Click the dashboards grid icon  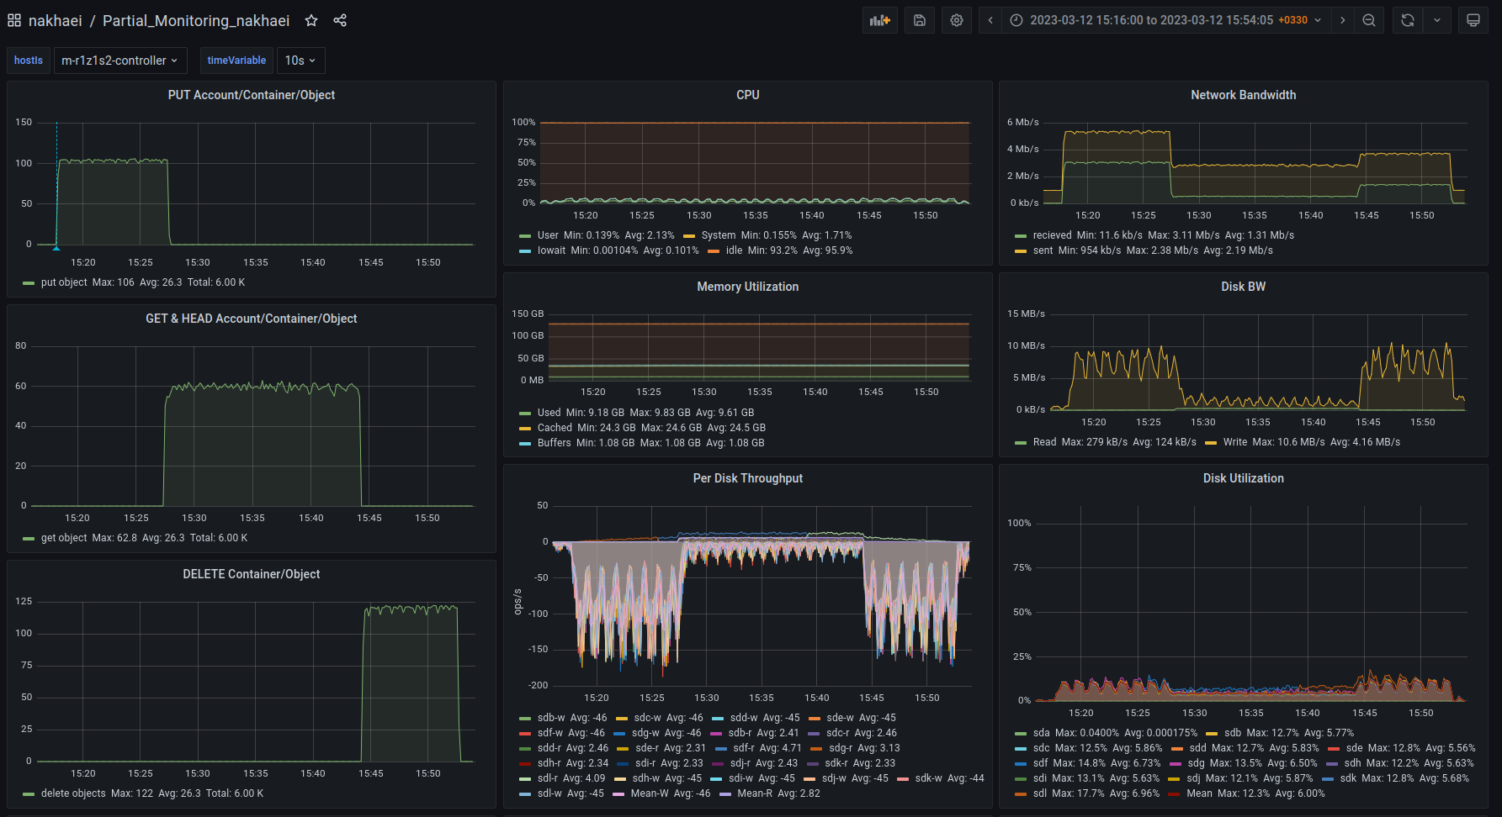coord(14,20)
